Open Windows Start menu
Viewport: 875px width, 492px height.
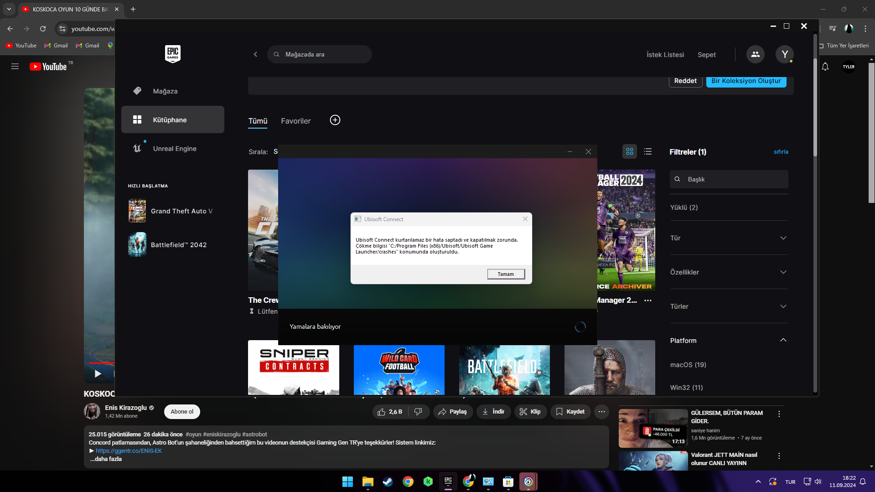[x=347, y=482]
